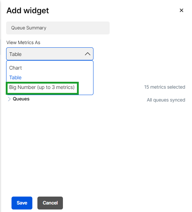
Task: Expand the Queues section chevron
Action: click(9, 99)
